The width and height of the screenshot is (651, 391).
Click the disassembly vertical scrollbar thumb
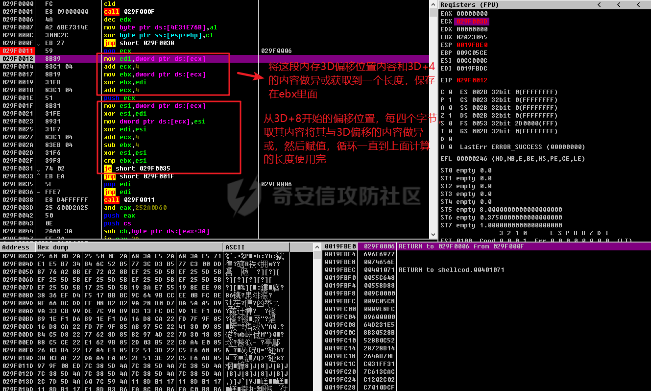coord(433,13)
